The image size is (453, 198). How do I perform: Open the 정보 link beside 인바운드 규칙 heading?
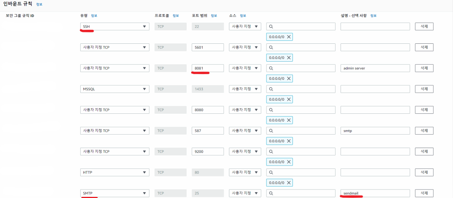(39, 4)
